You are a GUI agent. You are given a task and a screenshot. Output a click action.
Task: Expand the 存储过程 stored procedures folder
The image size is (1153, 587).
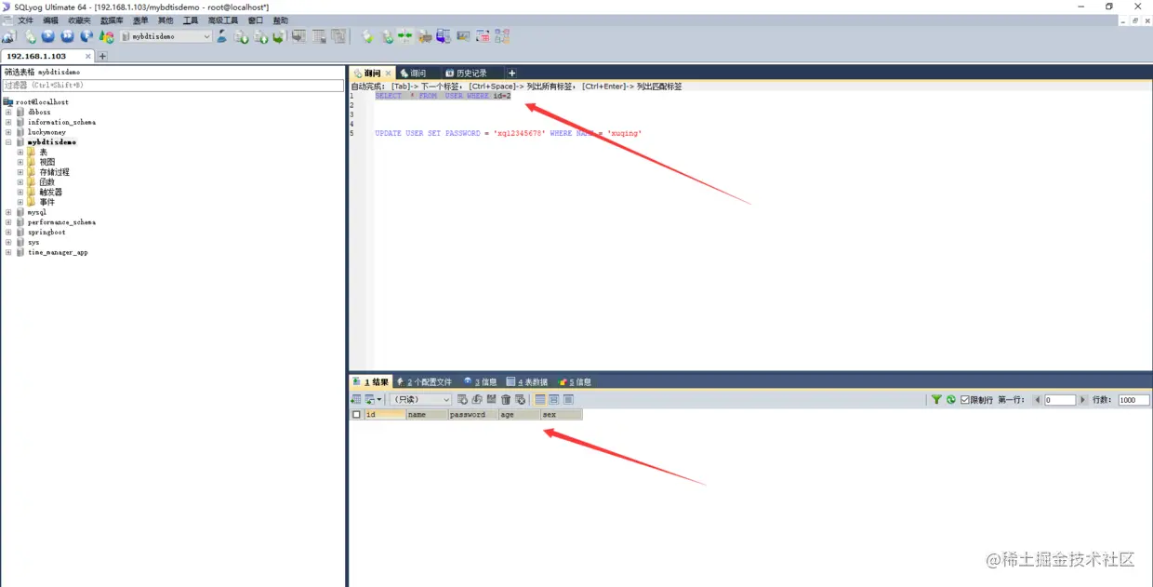click(20, 172)
